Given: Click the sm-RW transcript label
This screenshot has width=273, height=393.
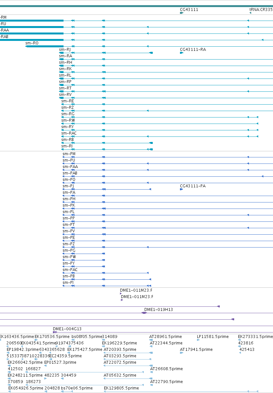Looking at the screenshot, I should click(68, 120).
